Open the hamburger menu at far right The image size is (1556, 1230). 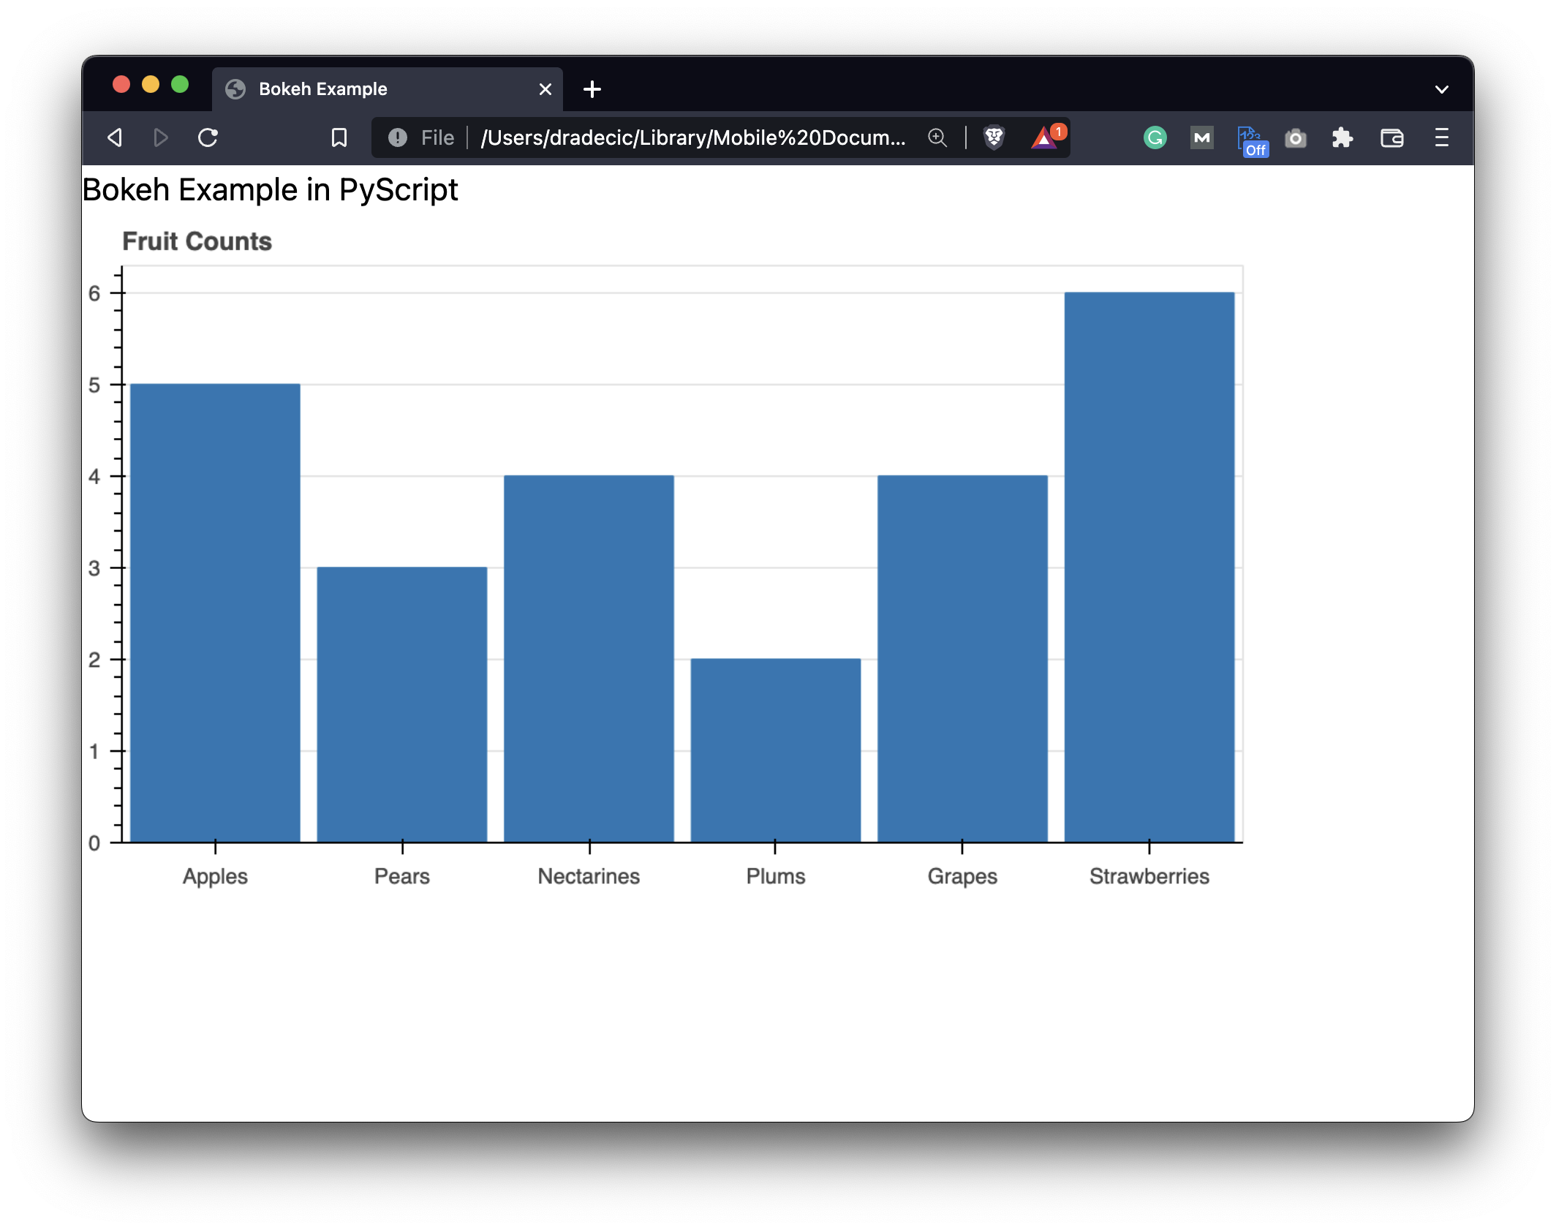click(1440, 137)
